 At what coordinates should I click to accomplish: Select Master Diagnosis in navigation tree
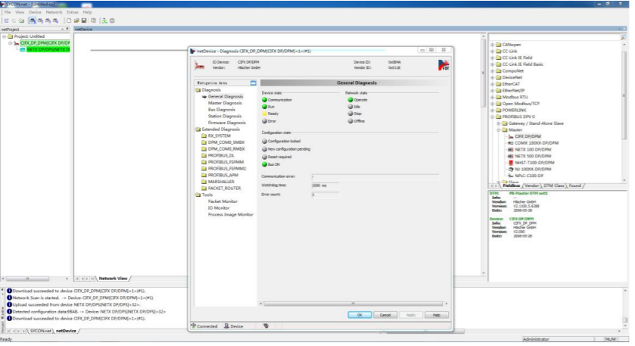pyautogui.click(x=225, y=103)
